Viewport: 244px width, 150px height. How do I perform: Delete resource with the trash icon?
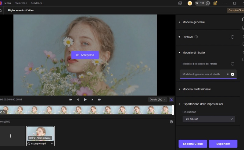click(x=171, y=122)
